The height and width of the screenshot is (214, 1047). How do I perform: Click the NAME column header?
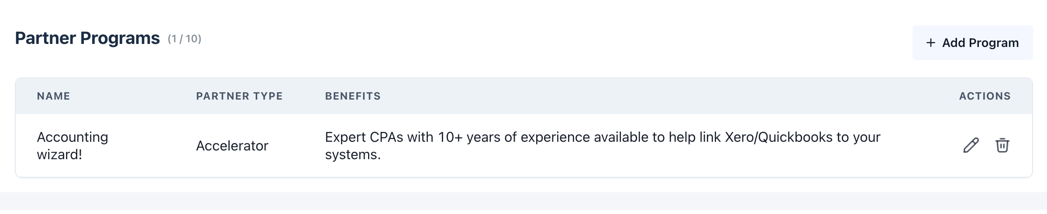point(53,96)
